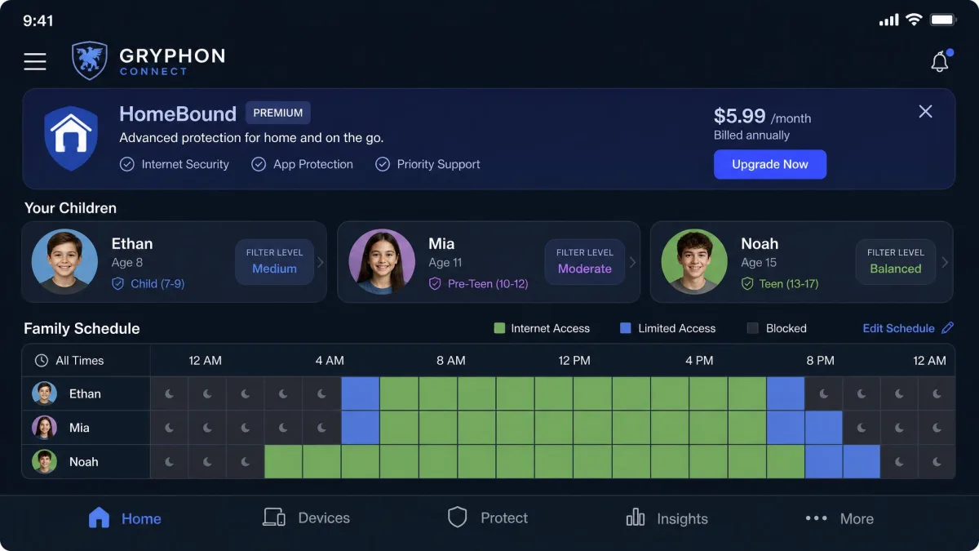Viewport: 979px width, 551px height.
Task: Click the Gryphon shield logo
Action: point(90,60)
